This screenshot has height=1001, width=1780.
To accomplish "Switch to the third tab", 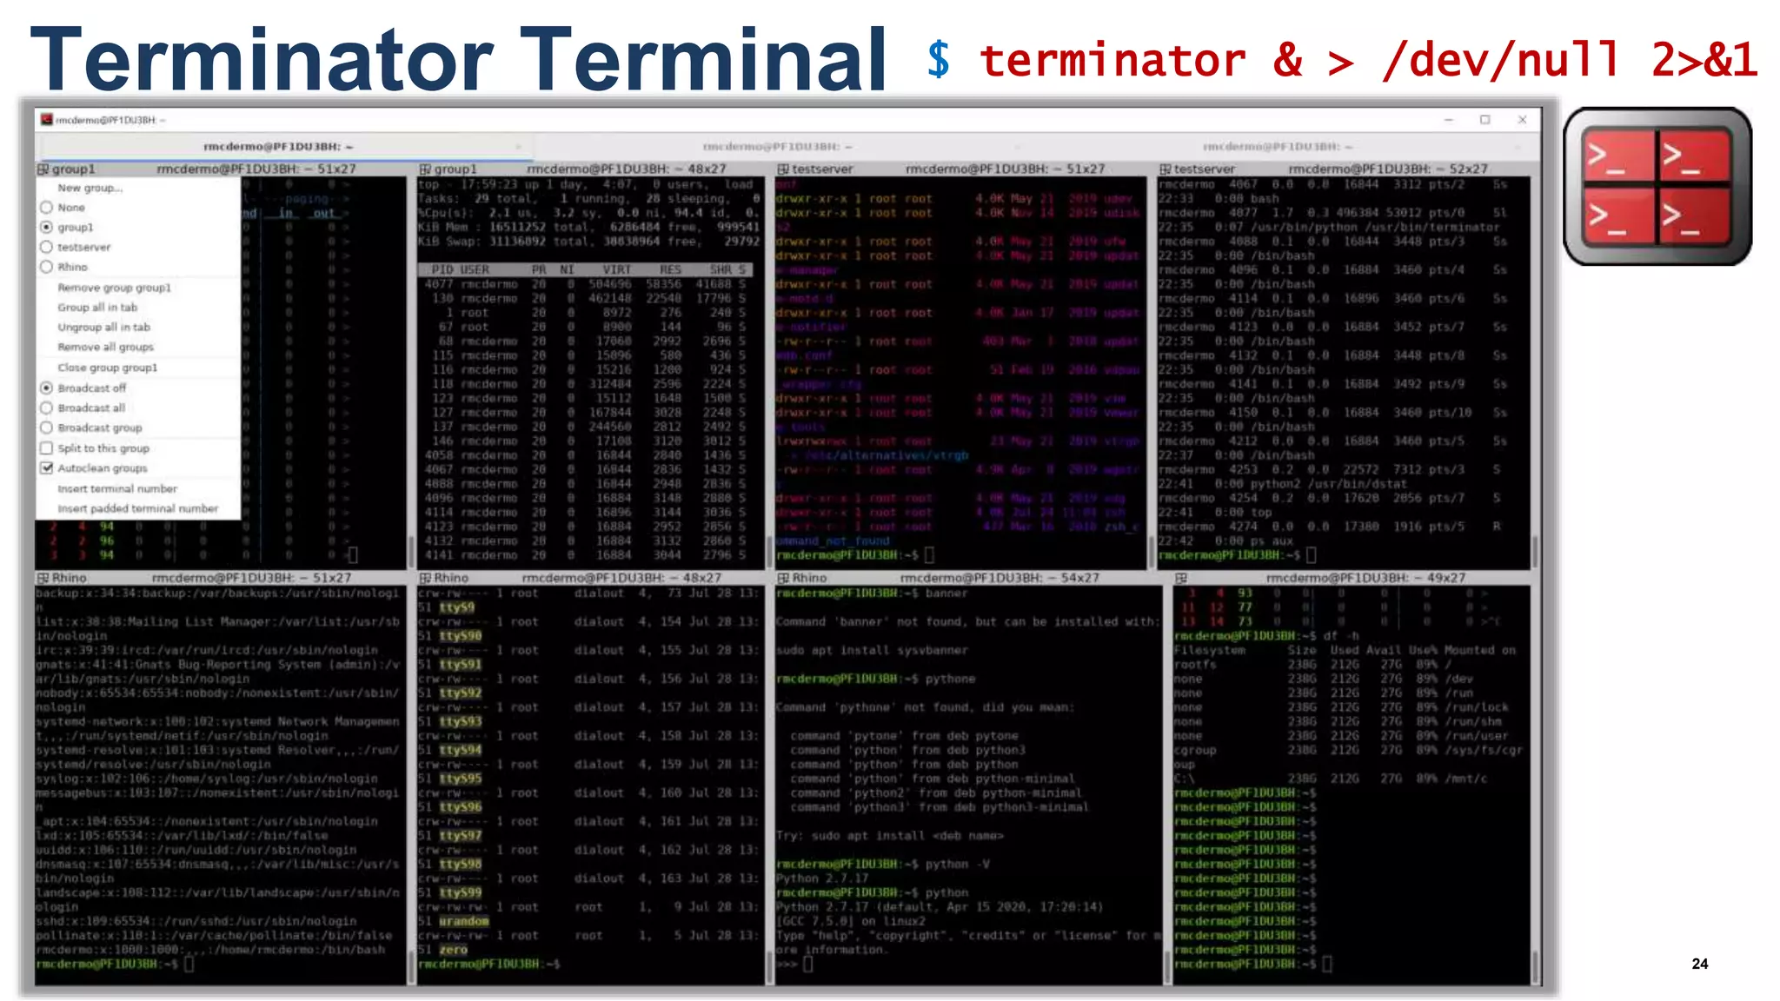I will point(1278,147).
